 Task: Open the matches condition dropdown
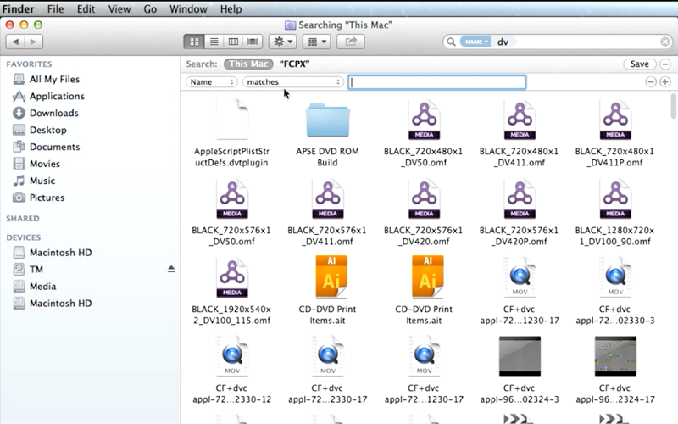point(292,82)
